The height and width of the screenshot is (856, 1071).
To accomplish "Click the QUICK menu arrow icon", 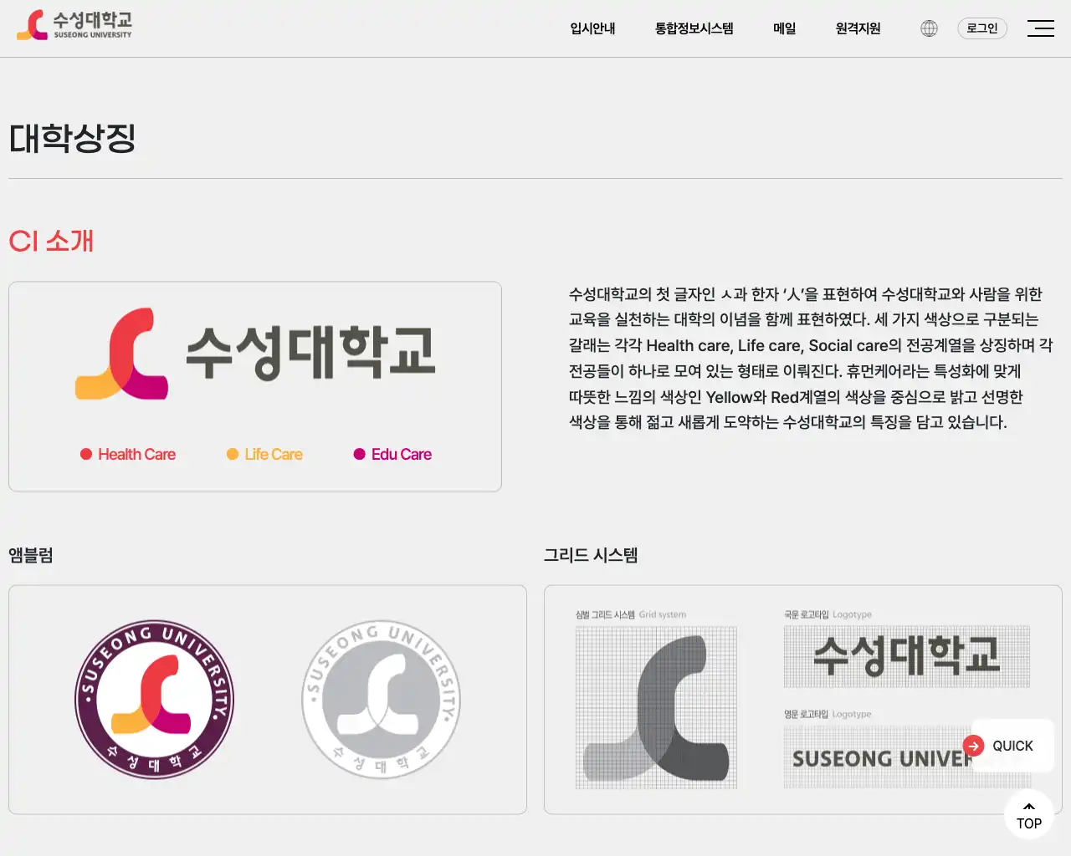I will 973,745.
